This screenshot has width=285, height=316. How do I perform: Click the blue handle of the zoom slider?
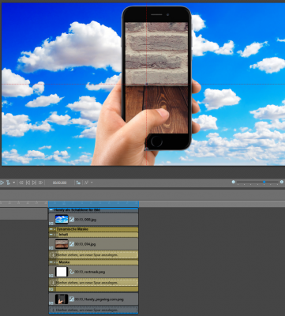tap(264, 182)
